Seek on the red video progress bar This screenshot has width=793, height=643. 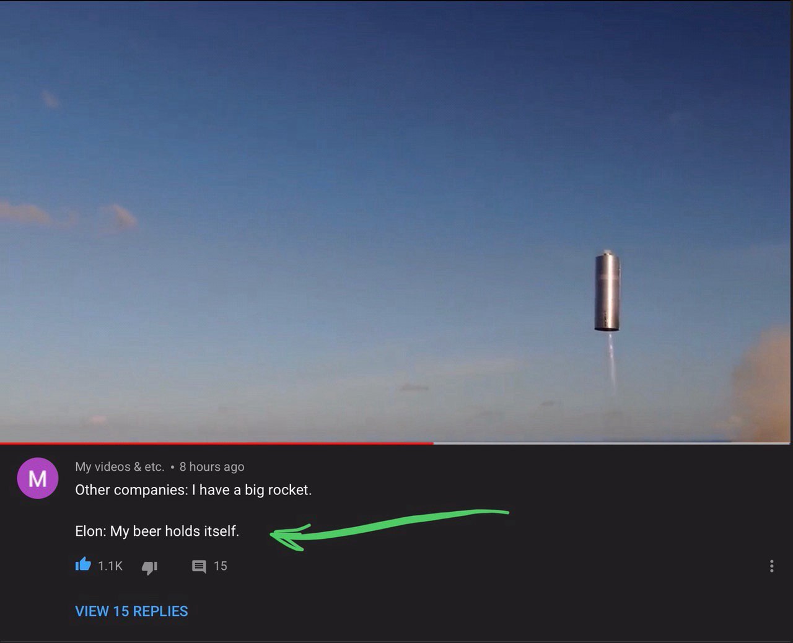click(x=216, y=444)
